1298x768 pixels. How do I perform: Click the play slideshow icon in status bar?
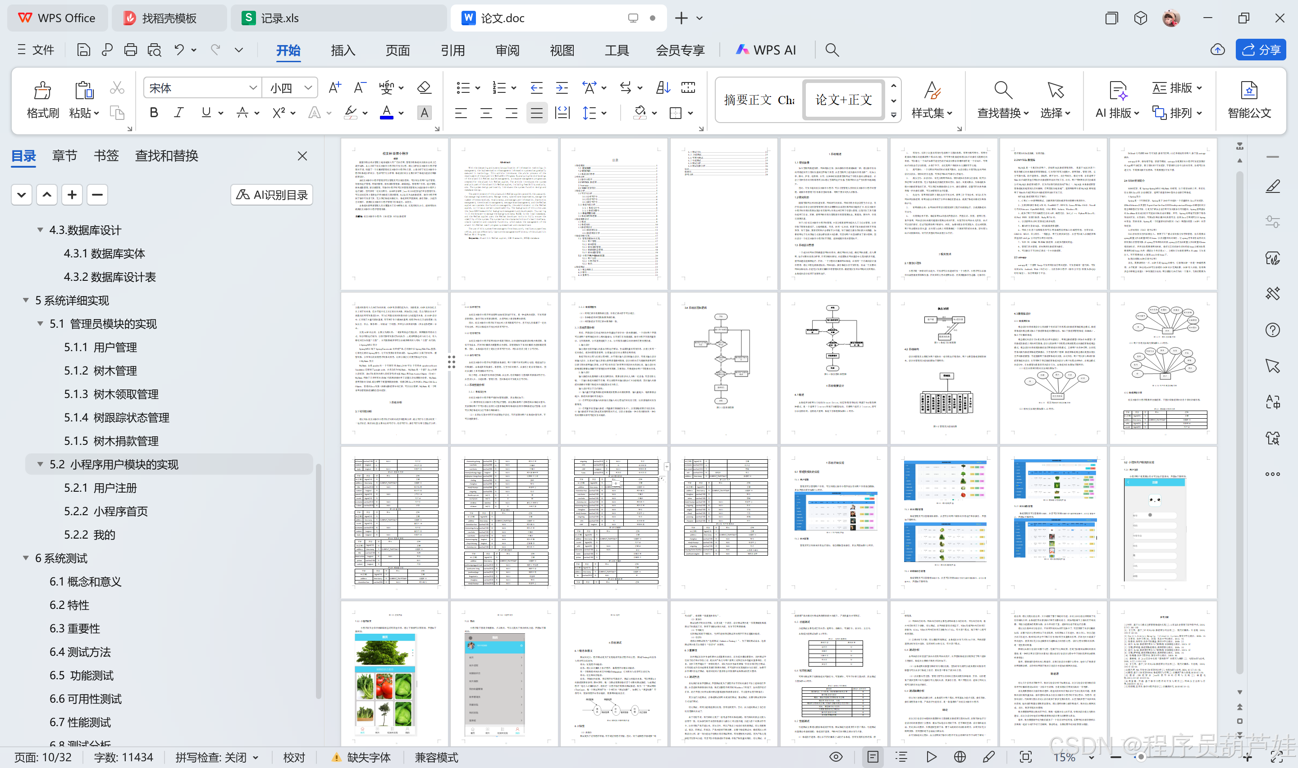pos(931,757)
